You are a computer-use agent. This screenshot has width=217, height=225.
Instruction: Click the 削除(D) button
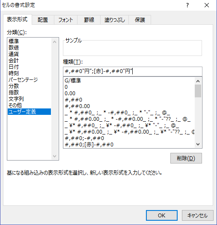point(186,158)
